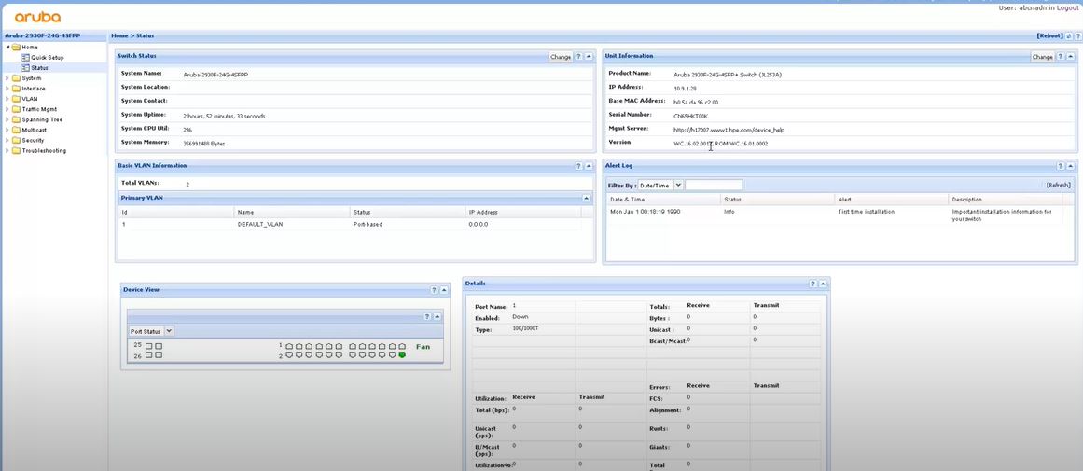Click Change button in Switch Status panel
1083x471 pixels.
(560, 57)
